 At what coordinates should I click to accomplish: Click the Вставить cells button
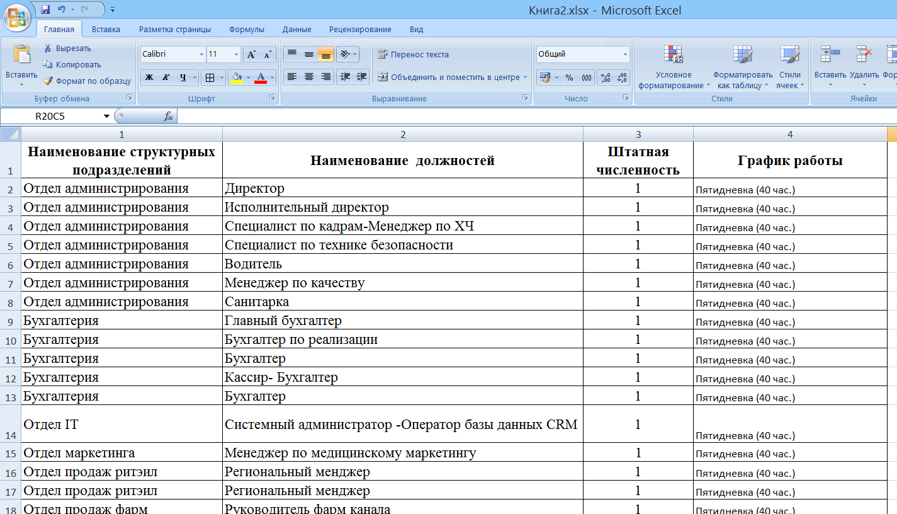(x=830, y=68)
